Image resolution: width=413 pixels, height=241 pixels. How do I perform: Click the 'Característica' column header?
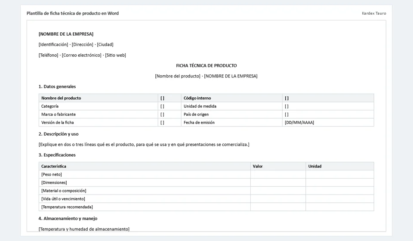145,166
